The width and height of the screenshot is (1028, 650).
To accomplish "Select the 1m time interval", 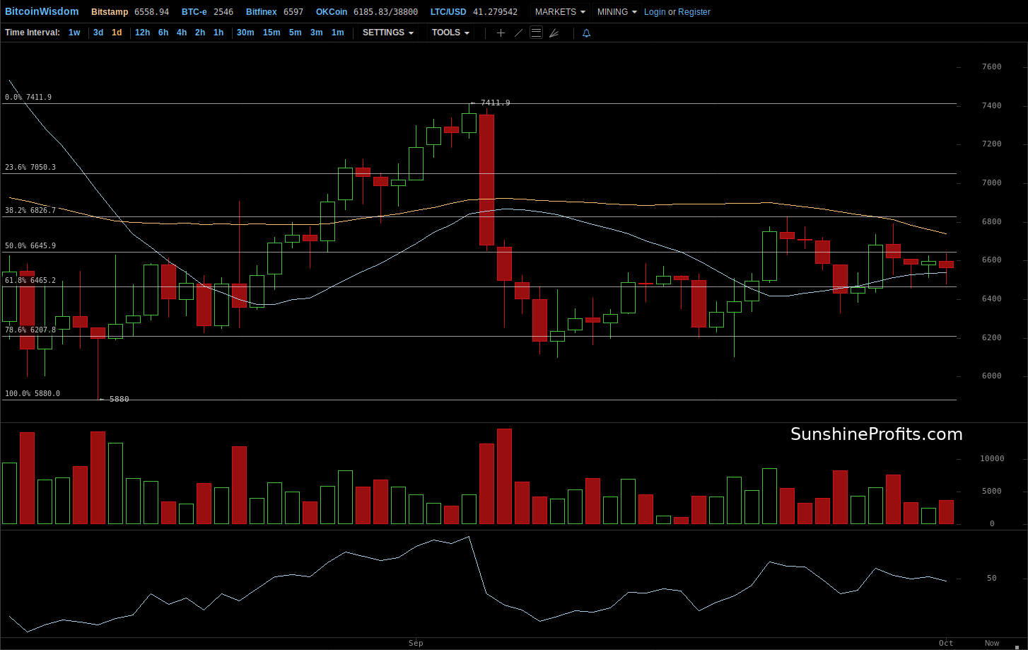I will 338,33.
